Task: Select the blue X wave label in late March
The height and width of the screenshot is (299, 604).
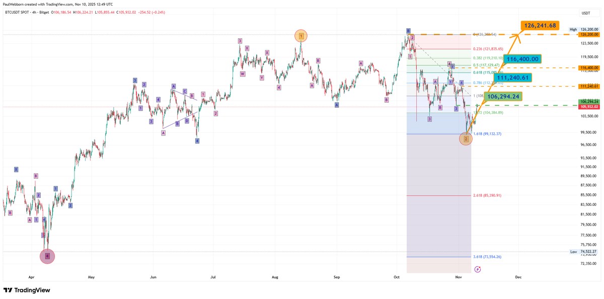Action: click(x=16, y=169)
